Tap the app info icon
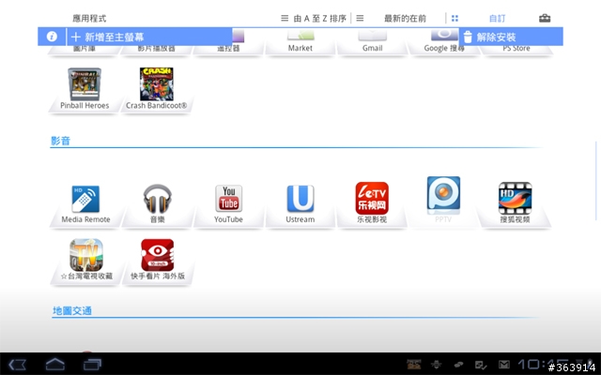 coord(52,37)
